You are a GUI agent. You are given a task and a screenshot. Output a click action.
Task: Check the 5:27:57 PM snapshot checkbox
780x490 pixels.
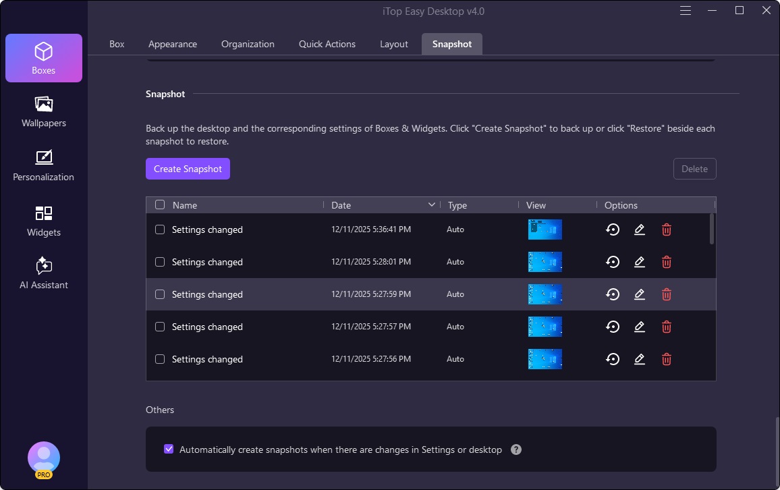(x=160, y=327)
